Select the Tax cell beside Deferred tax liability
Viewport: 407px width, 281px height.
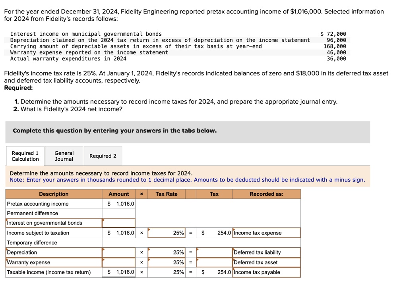coord(214,252)
